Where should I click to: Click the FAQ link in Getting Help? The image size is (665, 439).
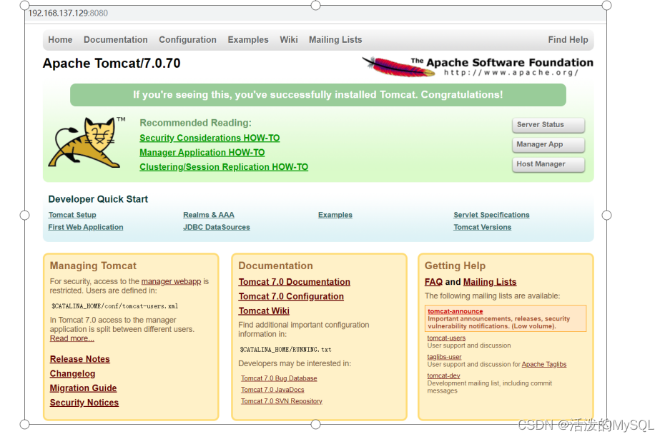(433, 282)
